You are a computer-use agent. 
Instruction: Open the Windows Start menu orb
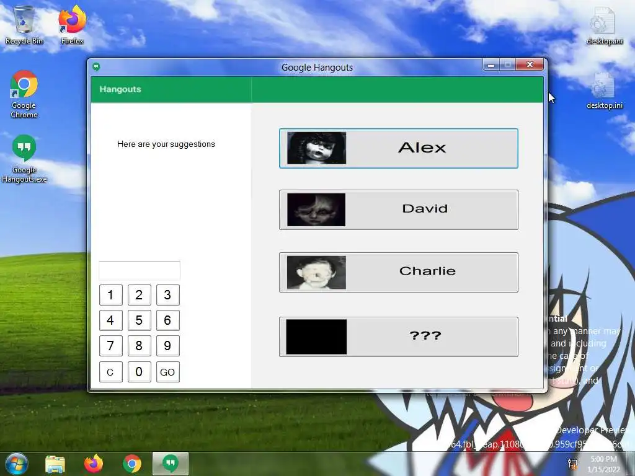(16, 464)
